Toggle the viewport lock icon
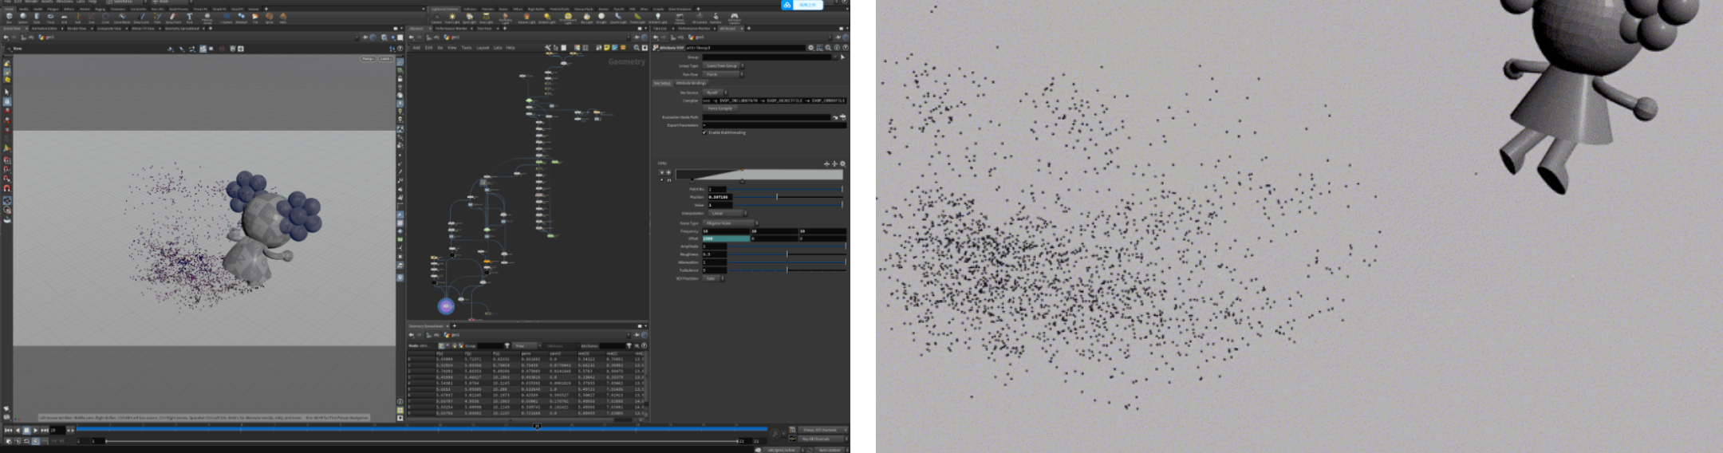Image resolution: width=1723 pixels, height=453 pixels. pyautogui.click(x=400, y=79)
